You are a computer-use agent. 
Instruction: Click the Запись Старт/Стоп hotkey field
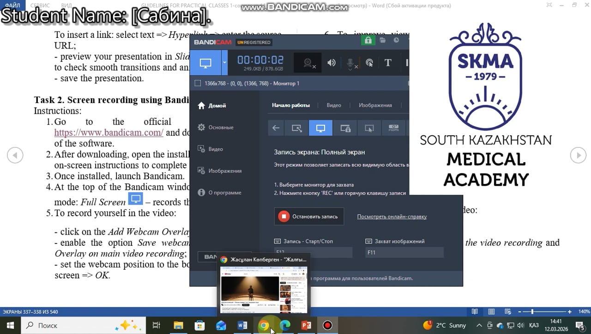click(313, 252)
